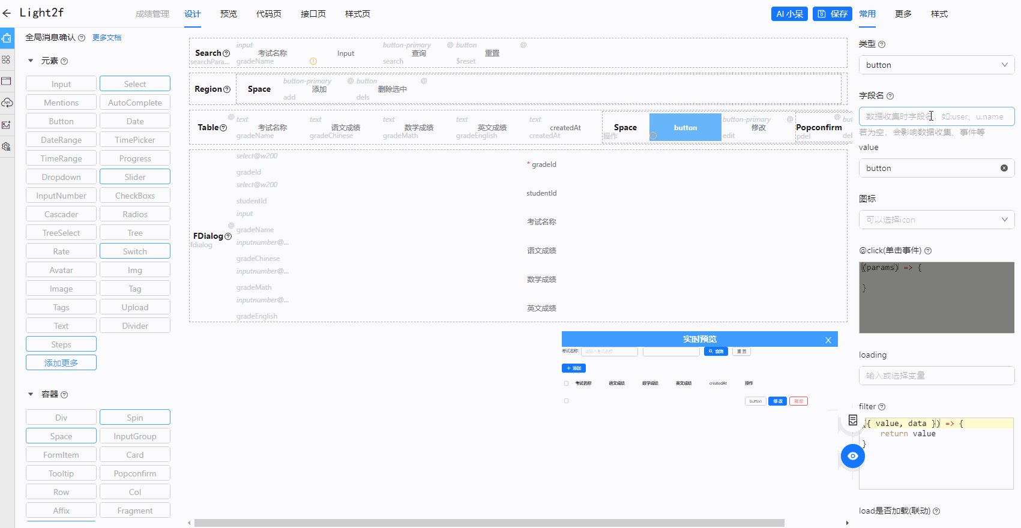Image resolution: width=1021 pixels, height=528 pixels.
Task: Switch to the 预览 tab
Action: (x=229, y=14)
